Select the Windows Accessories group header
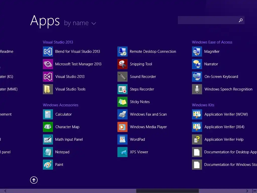The height and width of the screenshot is (193, 257). (x=60, y=105)
